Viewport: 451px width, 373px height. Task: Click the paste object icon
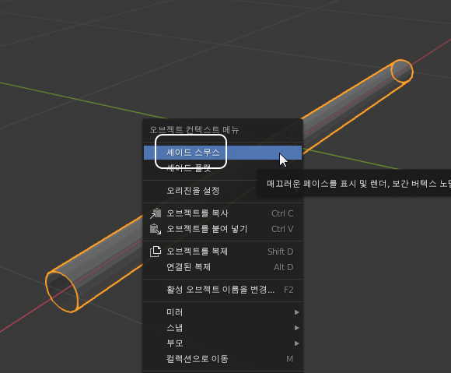point(156,229)
